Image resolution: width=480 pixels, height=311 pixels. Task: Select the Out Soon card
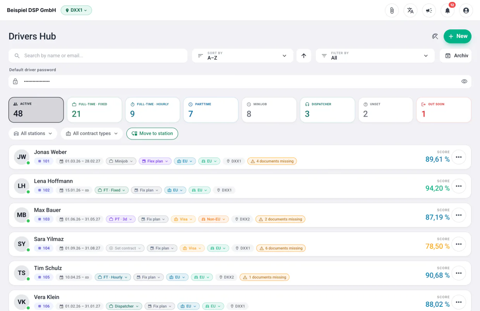tap(444, 110)
